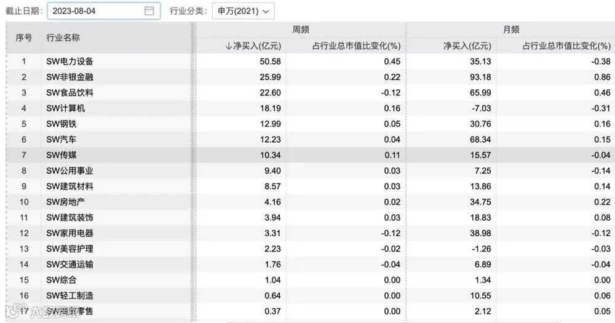Click monthly net buy value 93.18
The image size is (615, 323).
tap(480, 78)
